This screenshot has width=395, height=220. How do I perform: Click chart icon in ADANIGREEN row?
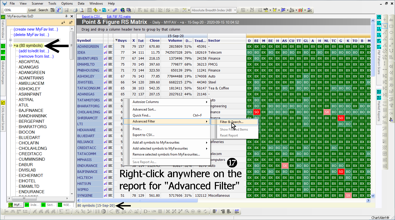pyautogui.click(x=106, y=46)
